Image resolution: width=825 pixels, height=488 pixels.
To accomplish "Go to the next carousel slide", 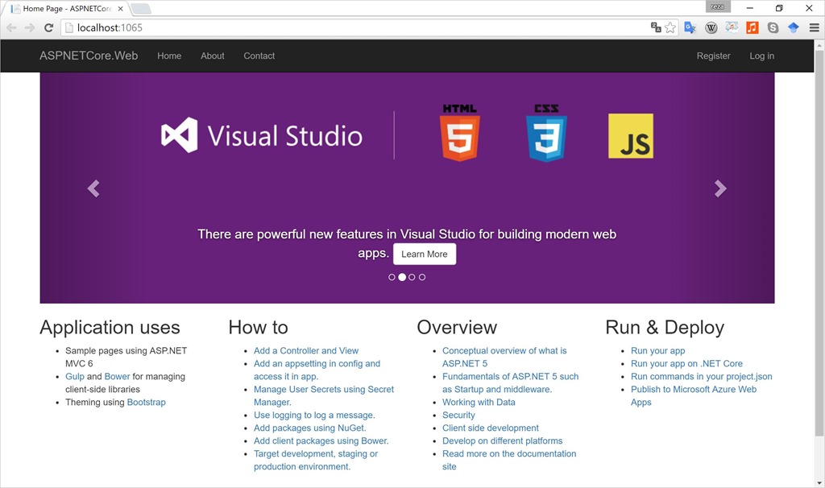I will click(x=720, y=188).
